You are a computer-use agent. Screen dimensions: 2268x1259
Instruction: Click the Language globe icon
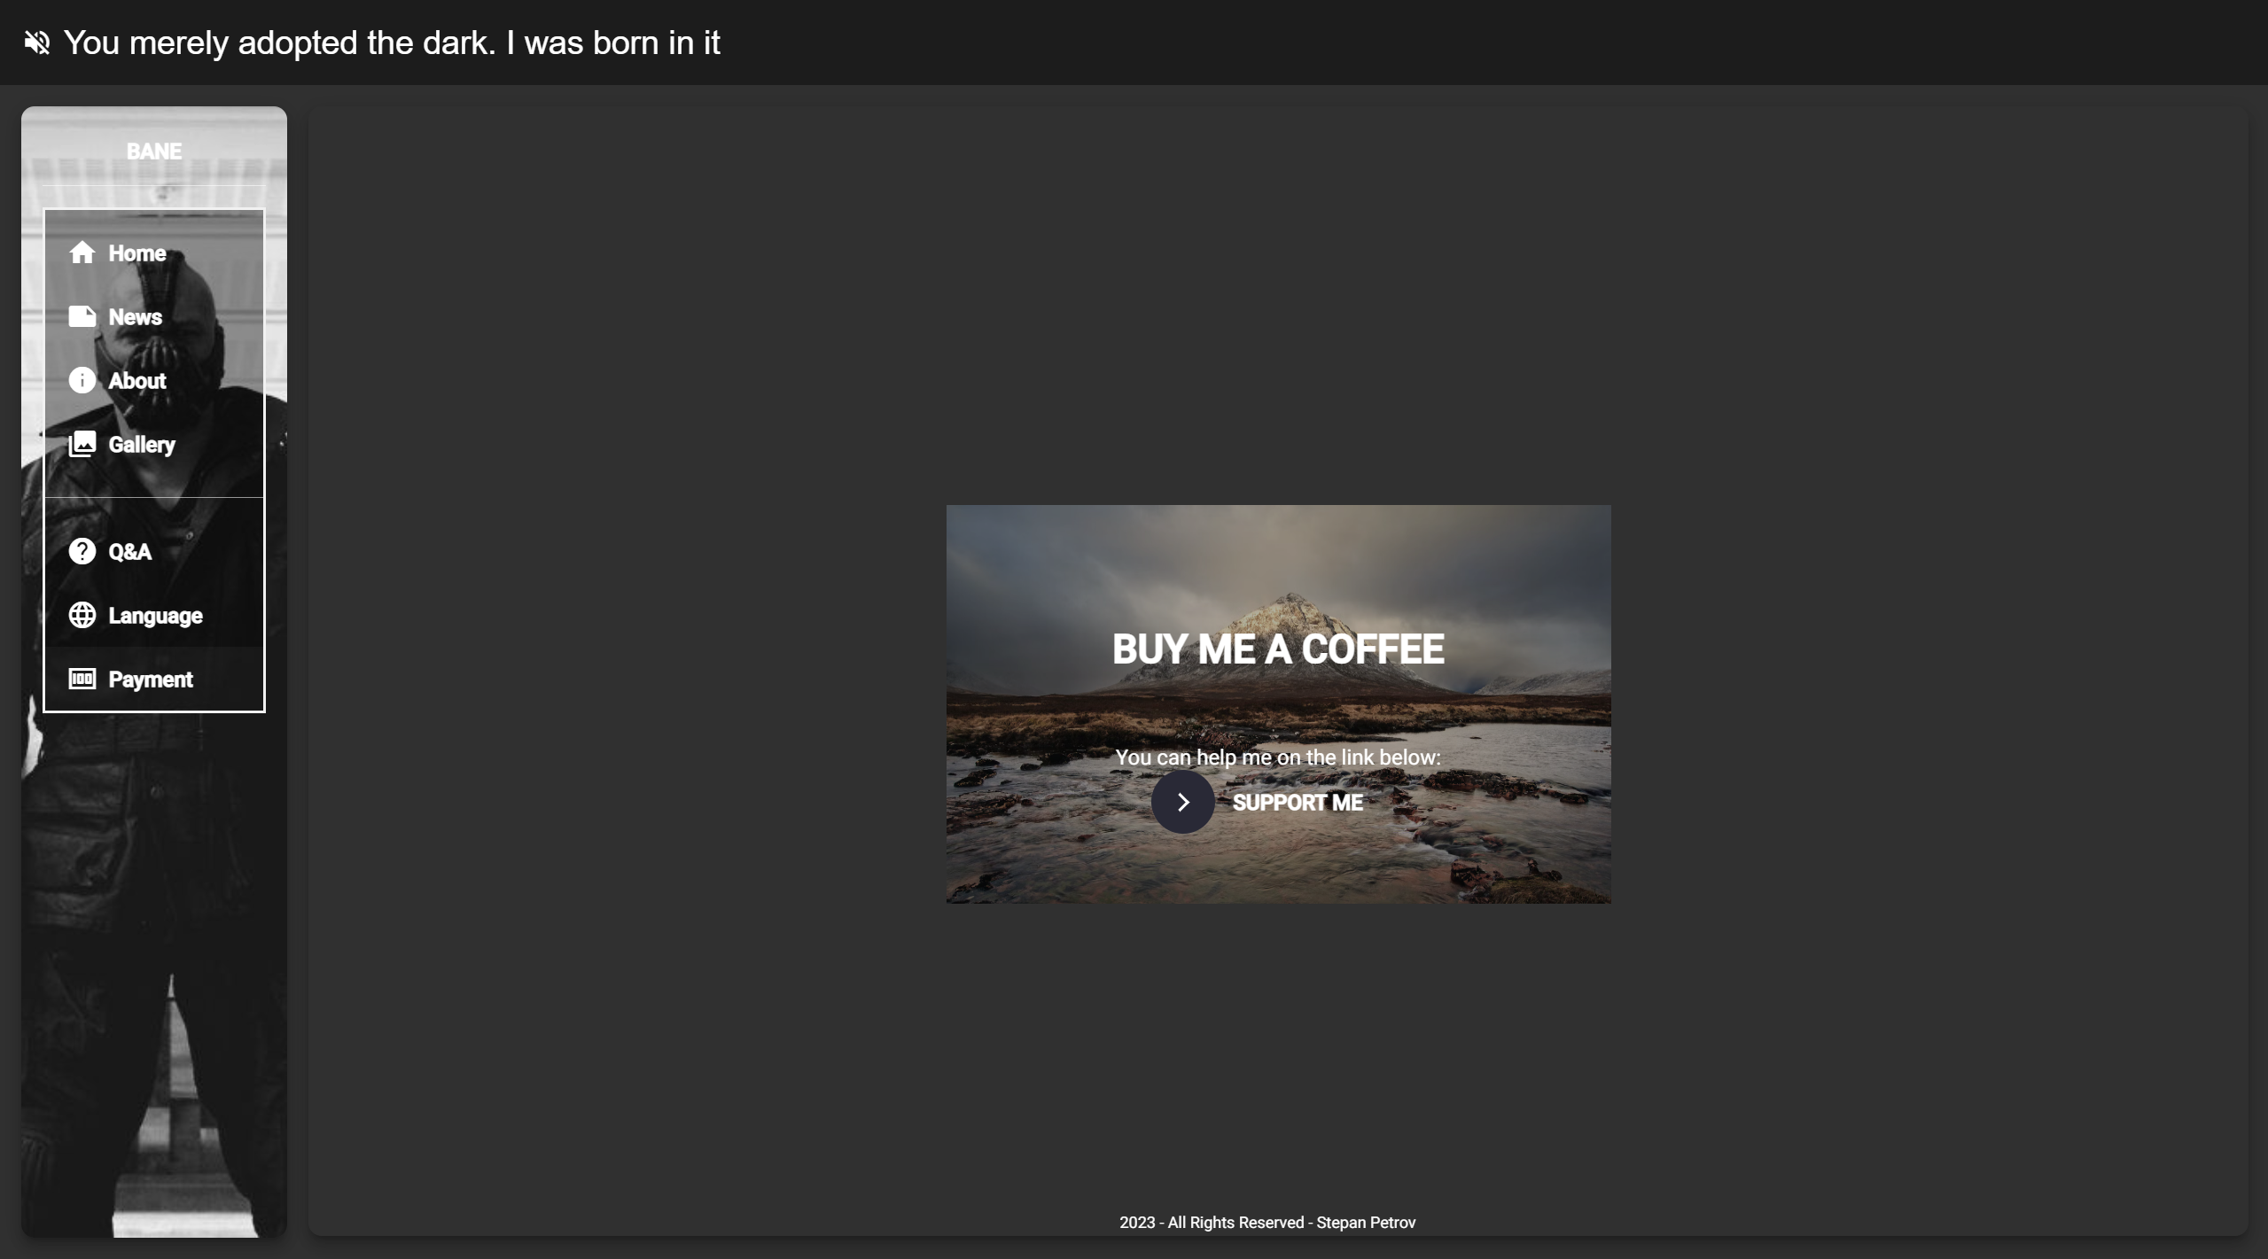(x=82, y=616)
